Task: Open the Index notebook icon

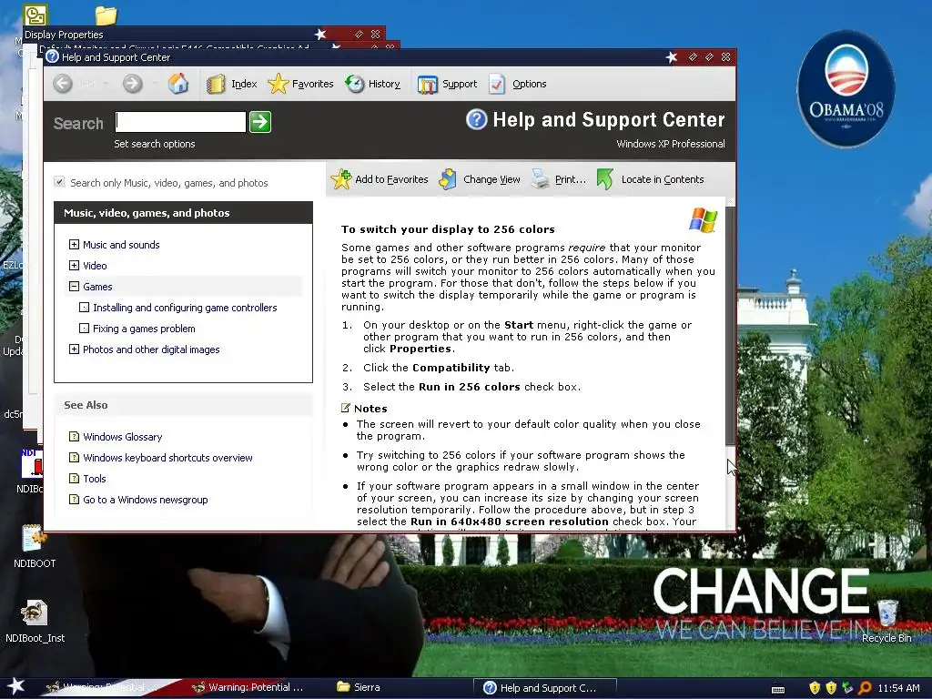Action: pos(216,84)
